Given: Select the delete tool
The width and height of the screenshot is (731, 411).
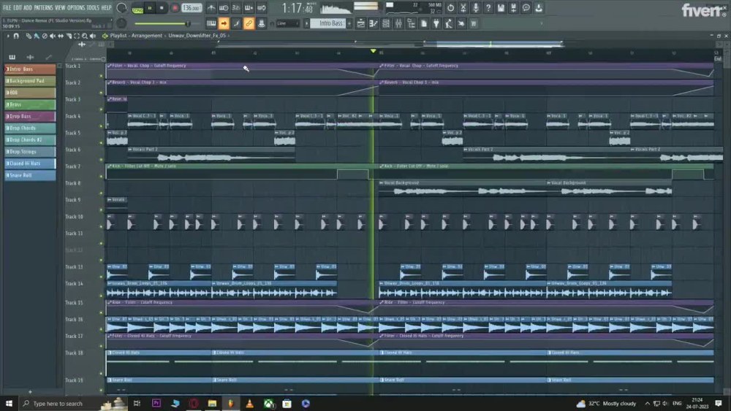Looking at the screenshot, I should [45, 36].
